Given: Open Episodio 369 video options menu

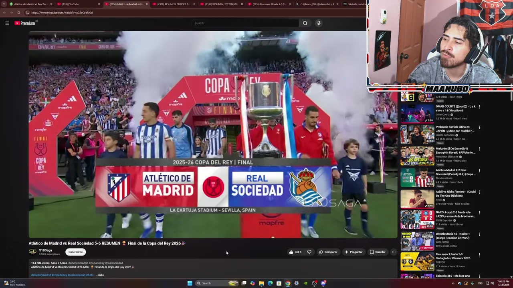Looking at the screenshot, I should tap(479, 276).
